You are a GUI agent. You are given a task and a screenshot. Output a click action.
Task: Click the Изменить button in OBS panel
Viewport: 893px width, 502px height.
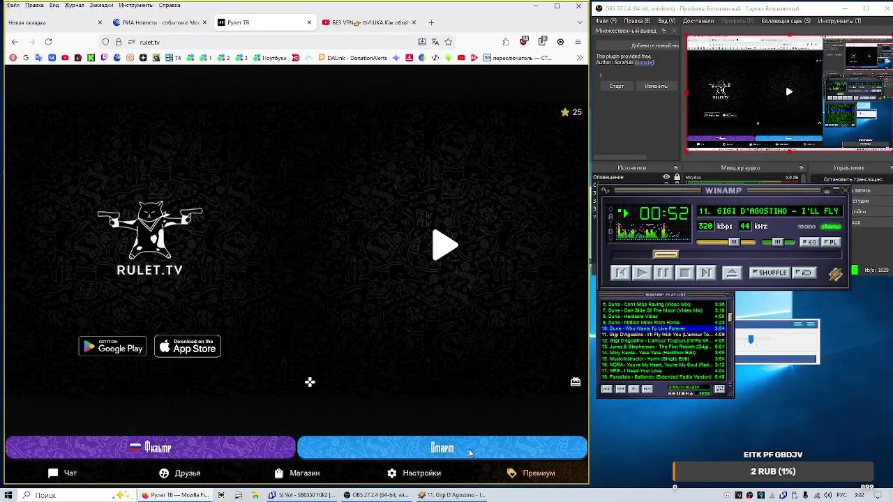[656, 86]
